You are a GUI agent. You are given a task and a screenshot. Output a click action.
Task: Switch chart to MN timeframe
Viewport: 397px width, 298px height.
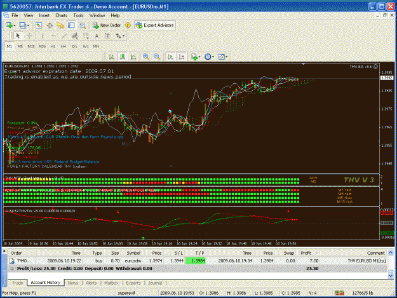click(96, 46)
